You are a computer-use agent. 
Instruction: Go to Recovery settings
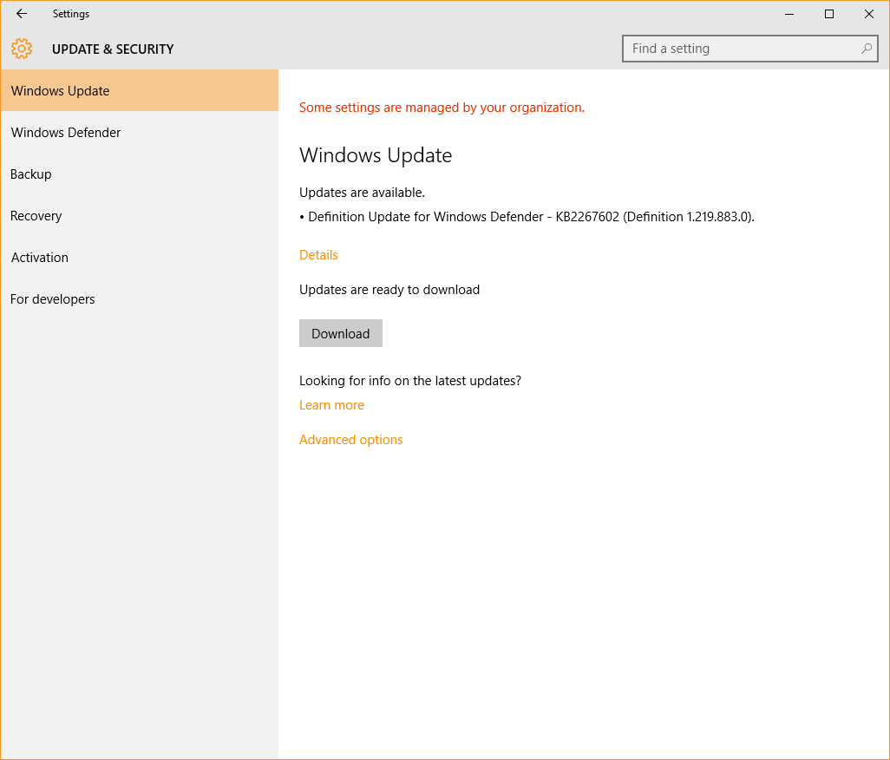[x=139, y=216]
